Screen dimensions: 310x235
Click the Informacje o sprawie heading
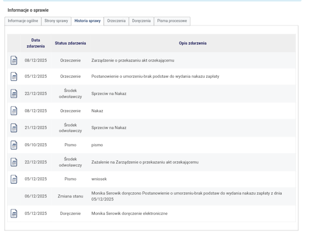[28, 10]
